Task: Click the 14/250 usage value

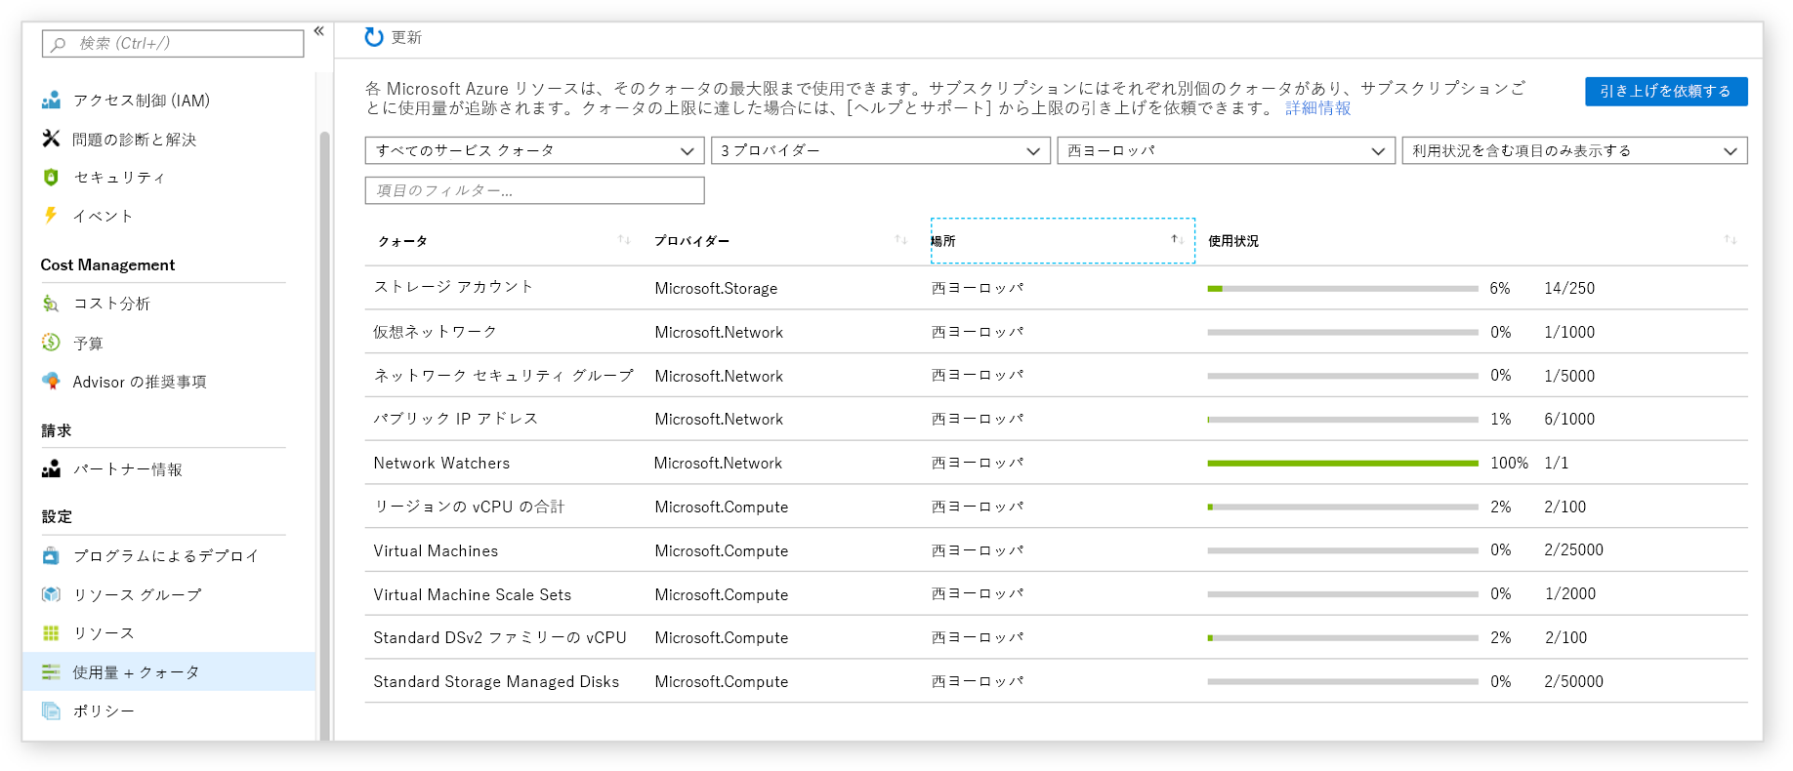Action: point(1569,288)
